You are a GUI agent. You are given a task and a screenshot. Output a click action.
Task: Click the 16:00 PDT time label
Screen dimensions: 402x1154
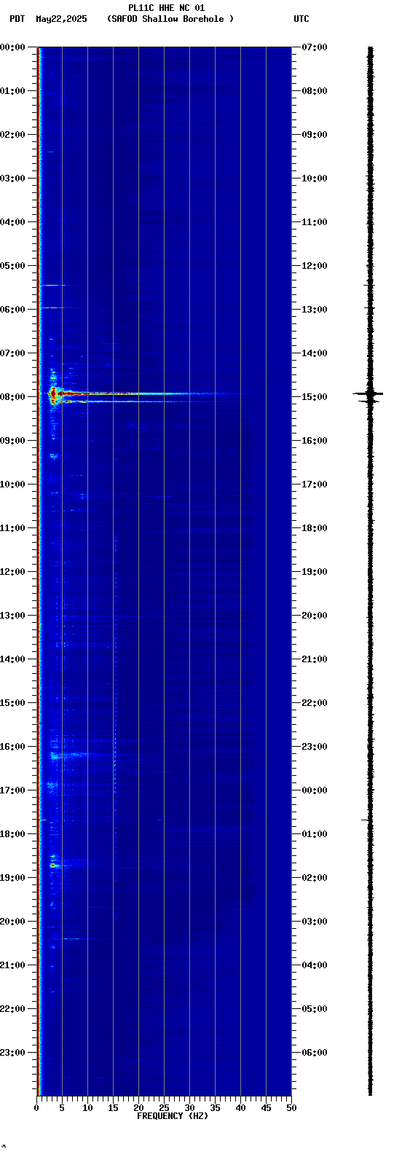click(12, 747)
